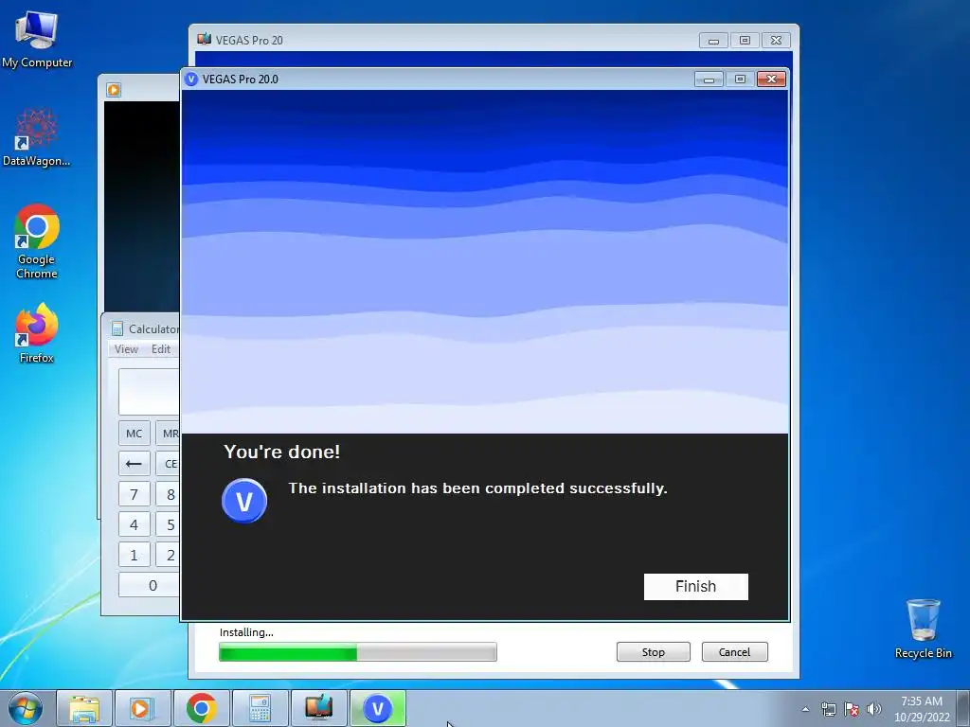This screenshot has width=970, height=727.
Task: Open File Explorer from taskbar
Action: [x=84, y=708]
